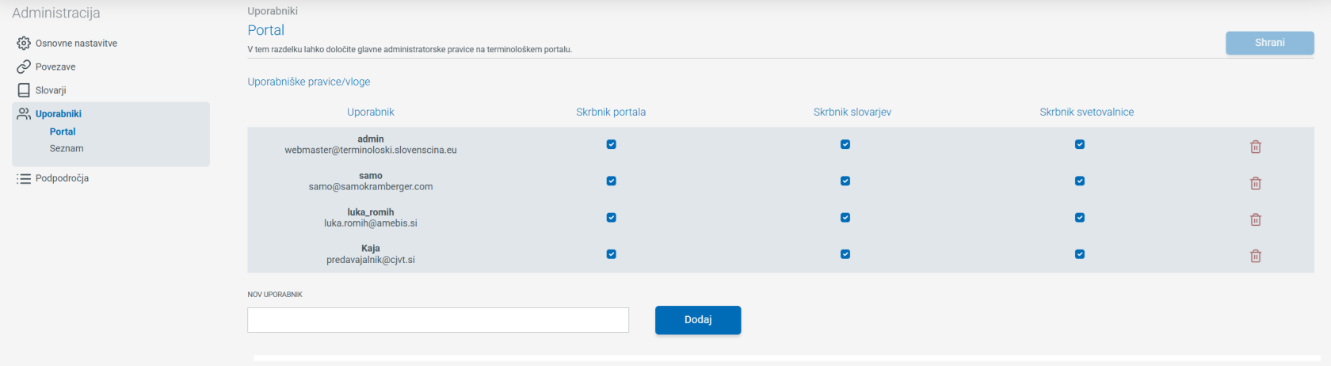The height and width of the screenshot is (366, 1331).
Task: Delete user Kaja with trash icon
Action: [x=1256, y=256]
